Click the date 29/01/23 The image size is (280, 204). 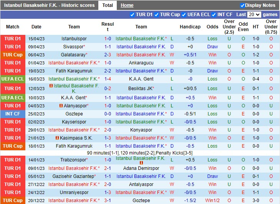point(36,130)
